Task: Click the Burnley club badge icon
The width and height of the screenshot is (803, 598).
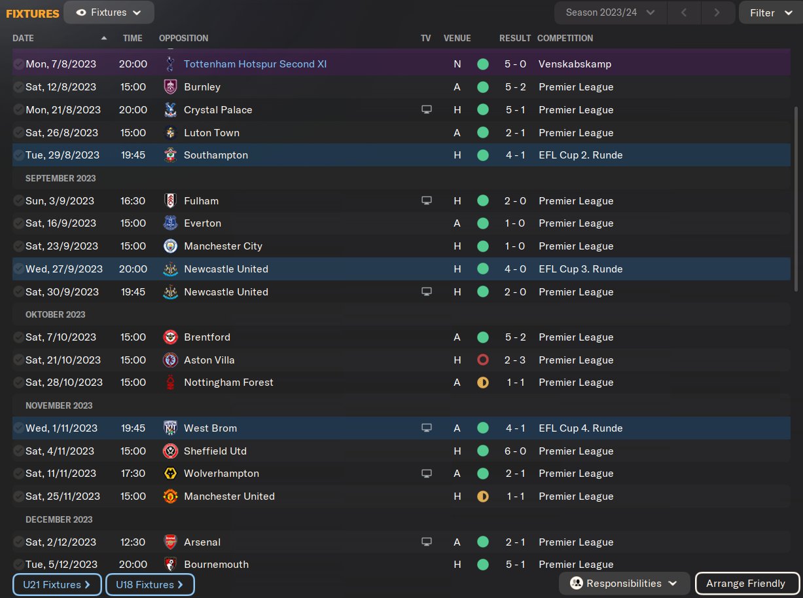Action: coord(170,87)
